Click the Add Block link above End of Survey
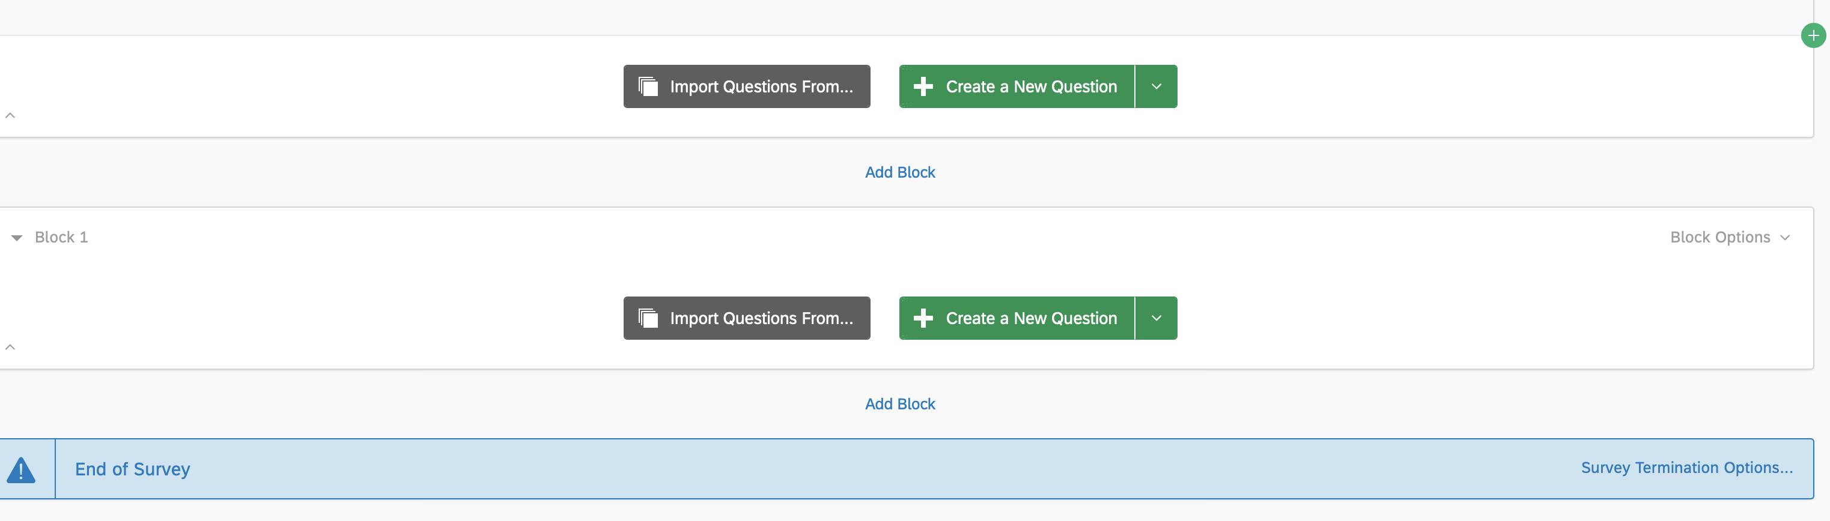The width and height of the screenshot is (1830, 521). point(899,404)
